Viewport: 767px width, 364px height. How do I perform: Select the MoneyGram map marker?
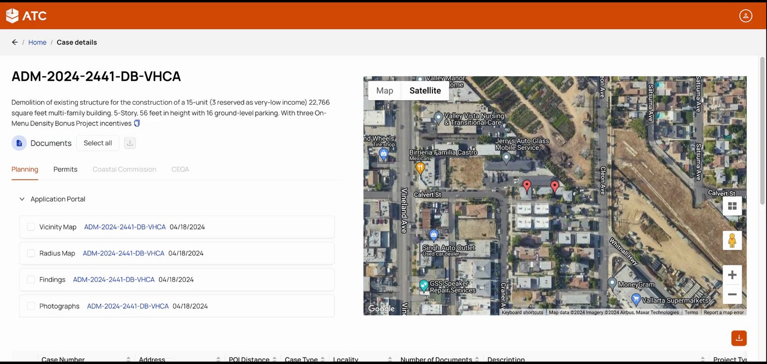(x=612, y=283)
